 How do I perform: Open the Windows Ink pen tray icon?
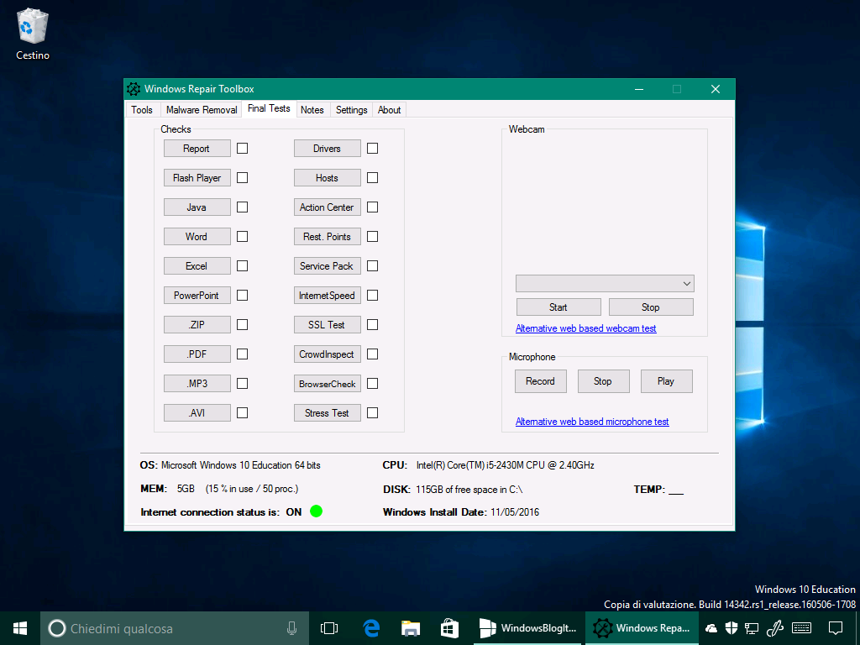(x=774, y=628)
